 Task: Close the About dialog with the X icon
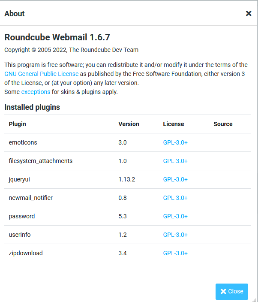(249, 13)
